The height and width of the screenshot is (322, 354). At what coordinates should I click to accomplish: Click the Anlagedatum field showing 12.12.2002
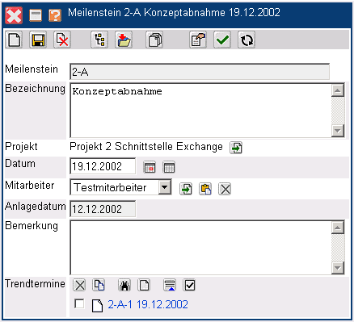pos(103,209)
